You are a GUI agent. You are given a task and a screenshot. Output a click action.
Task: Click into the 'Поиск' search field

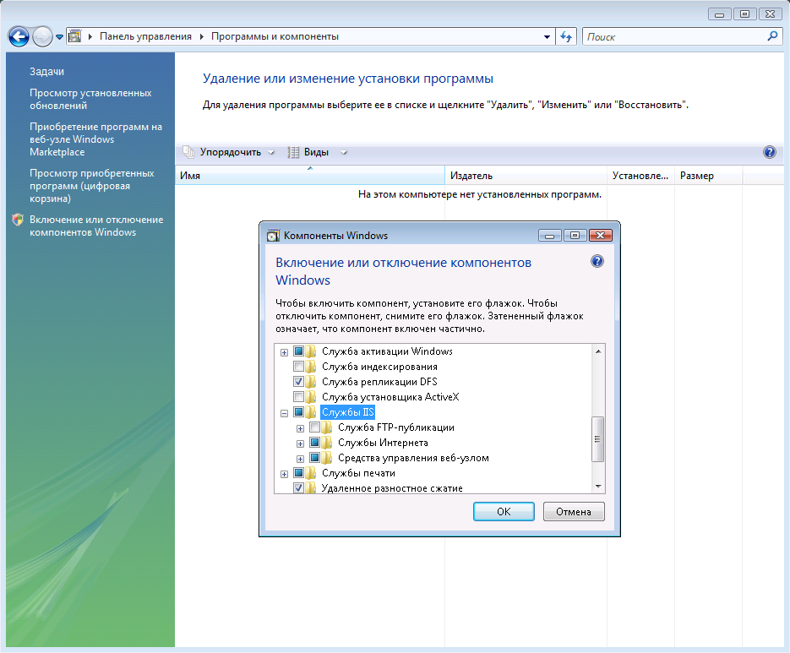[674, 37]
